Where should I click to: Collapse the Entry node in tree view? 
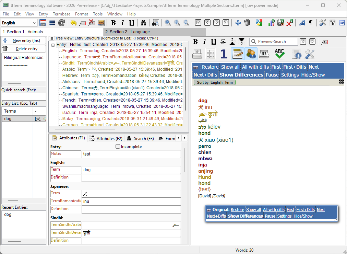(x=53, y=45)
